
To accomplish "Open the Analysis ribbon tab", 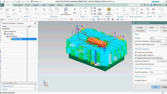I will coord(36,5).
